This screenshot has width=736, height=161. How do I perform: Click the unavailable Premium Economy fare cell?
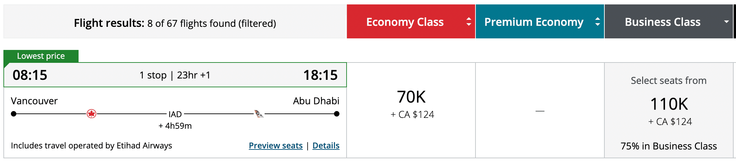click(x=540, y=111)
